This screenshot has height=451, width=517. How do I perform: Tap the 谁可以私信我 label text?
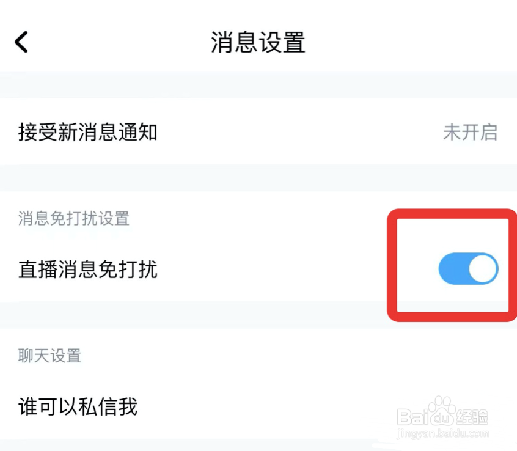pyautogui.click(x=78, y=406)
